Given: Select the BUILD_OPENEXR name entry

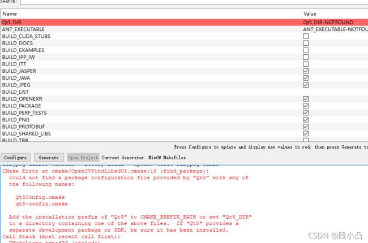Looking at the screenshot, I should [22, 99].
